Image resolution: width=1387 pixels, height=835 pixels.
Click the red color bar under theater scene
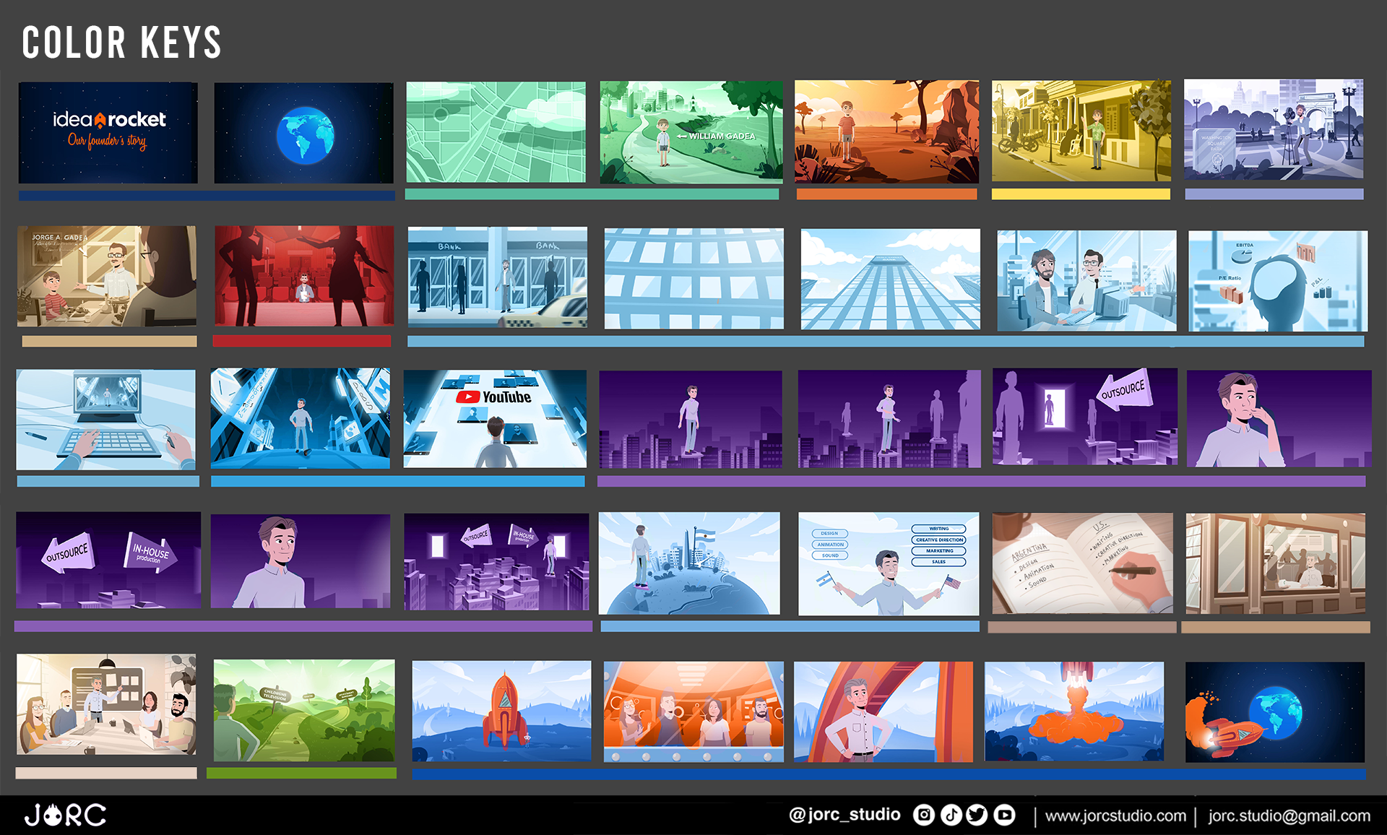coord(302,341)
